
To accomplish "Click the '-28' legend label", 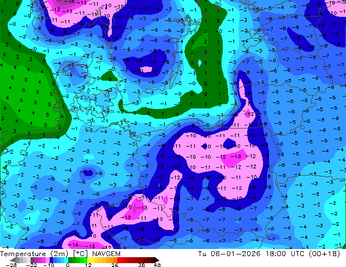I will (11, 265).
